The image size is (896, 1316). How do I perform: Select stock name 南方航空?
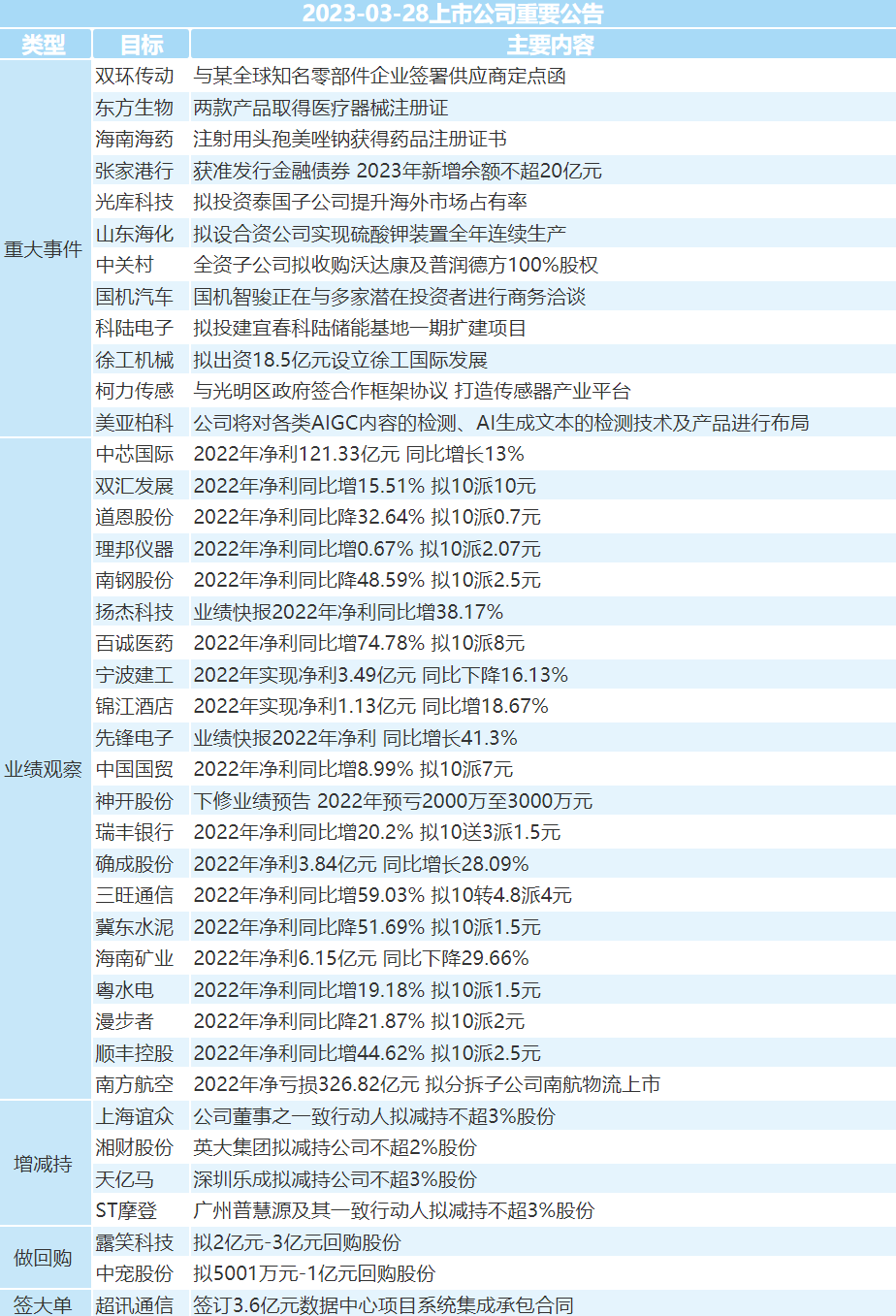click(x=135, y=1084)
